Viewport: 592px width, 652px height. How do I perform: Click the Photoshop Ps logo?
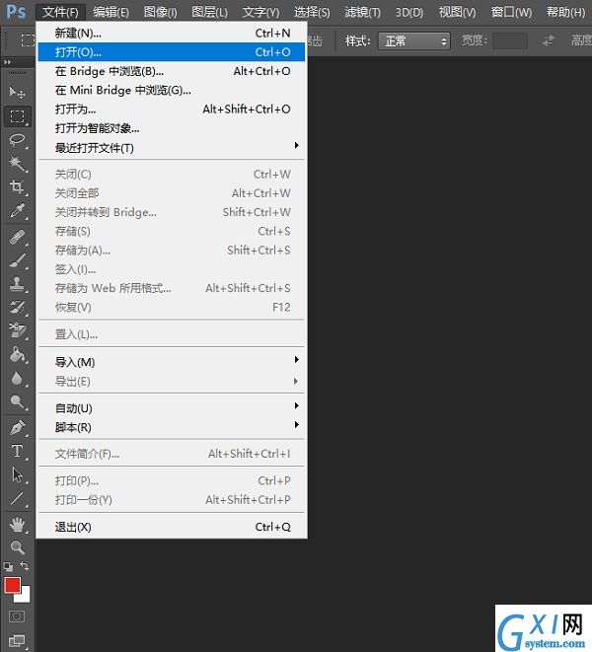pos(16,12)
